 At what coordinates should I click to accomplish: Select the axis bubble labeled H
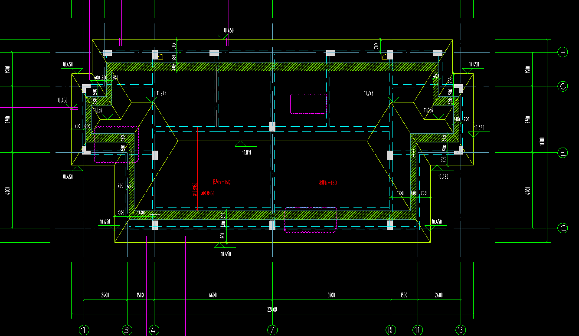pyautogui.click(x=563, y=53)
